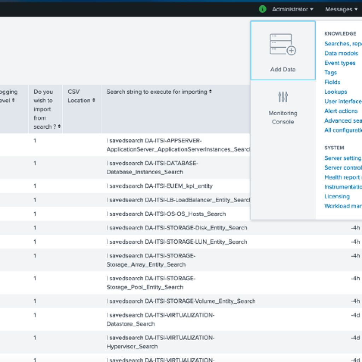Open the Server controls link

tap(343, 168)
